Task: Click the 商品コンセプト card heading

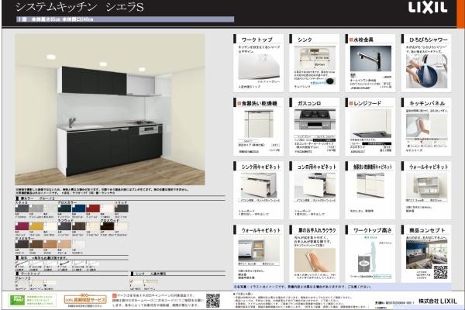Action: 427,230
